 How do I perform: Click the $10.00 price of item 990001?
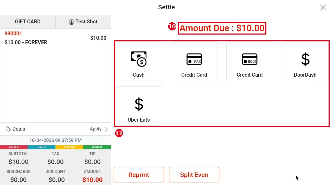click(x=98, y=38)
